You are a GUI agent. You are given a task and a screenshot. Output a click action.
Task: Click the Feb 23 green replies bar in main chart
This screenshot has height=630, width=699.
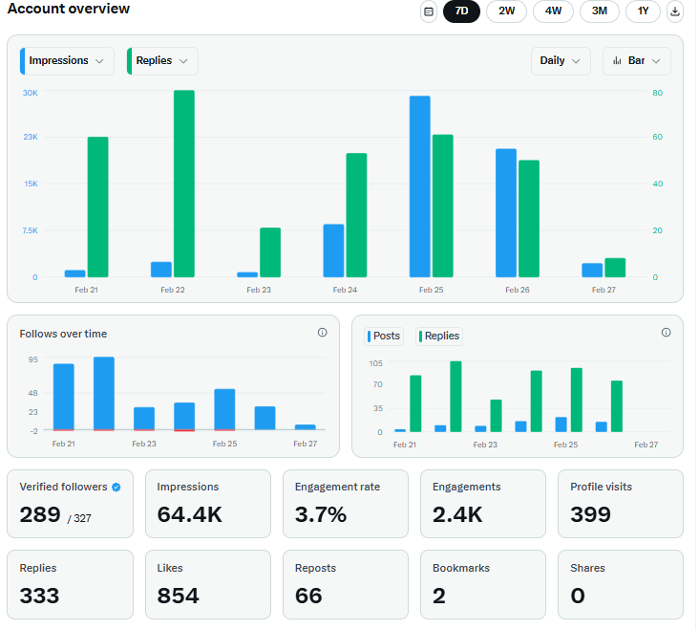[270, 252]
